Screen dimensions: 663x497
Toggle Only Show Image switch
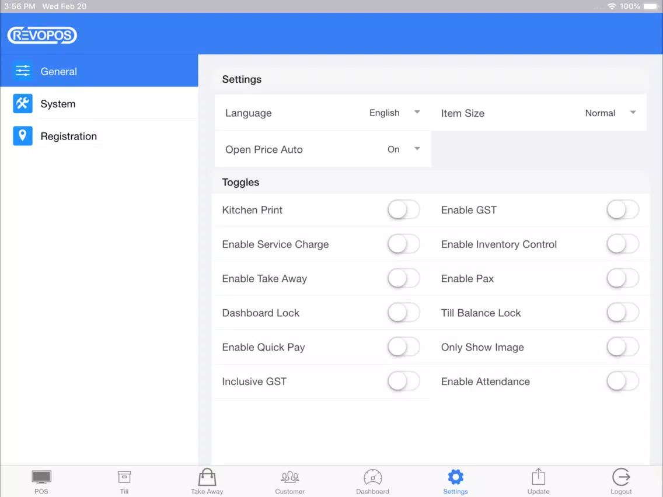[x=622, y=347]
